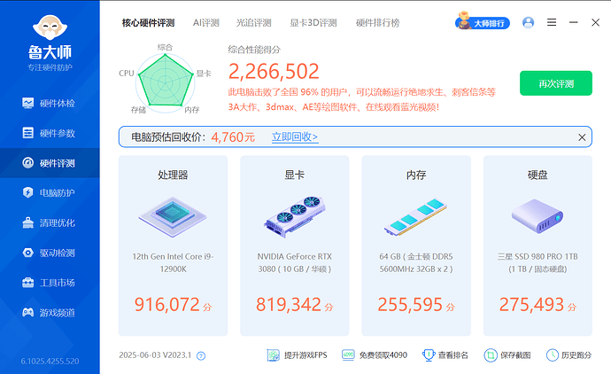Click 4,760元 recycle price
The image size is (611, 374).
pyautogui.click(x=233, y=137)
